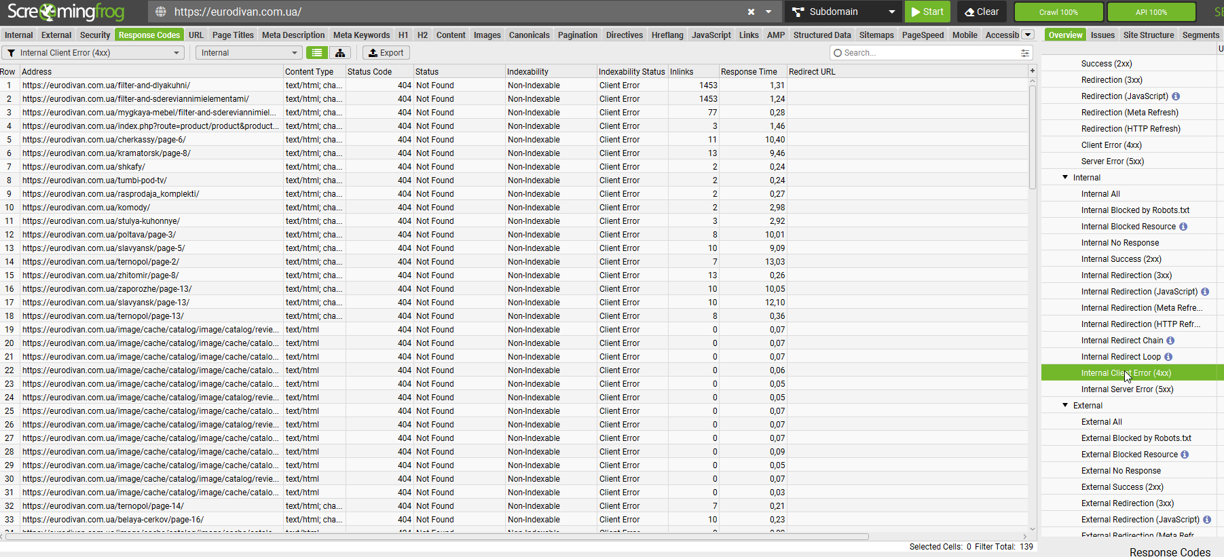
Task: Click the plus icon to add table columns
Action: [1033, 71]
